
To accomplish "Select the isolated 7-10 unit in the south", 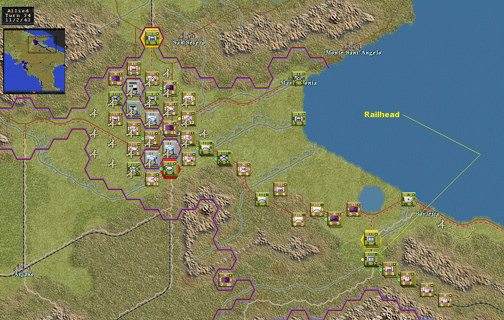I will (x=225, y=280).
